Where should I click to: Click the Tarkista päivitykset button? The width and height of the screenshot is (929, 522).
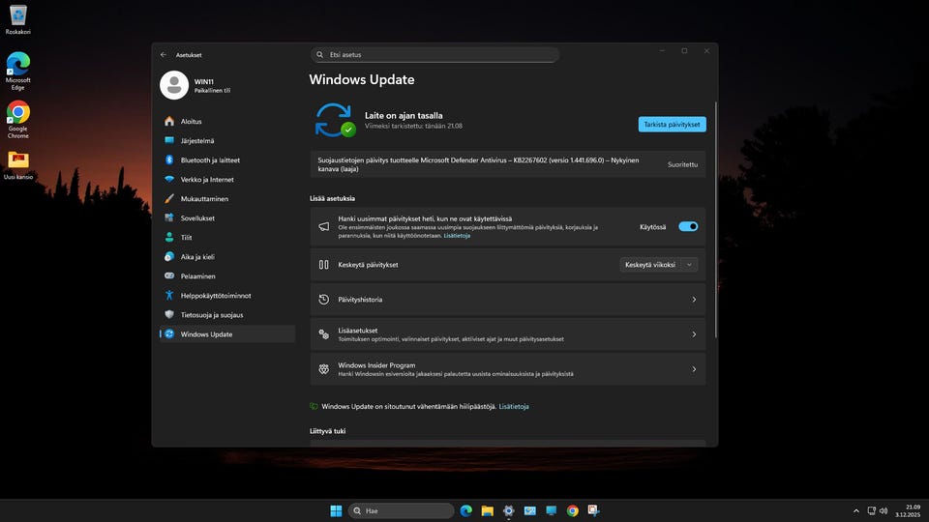(x=672, y=125)
